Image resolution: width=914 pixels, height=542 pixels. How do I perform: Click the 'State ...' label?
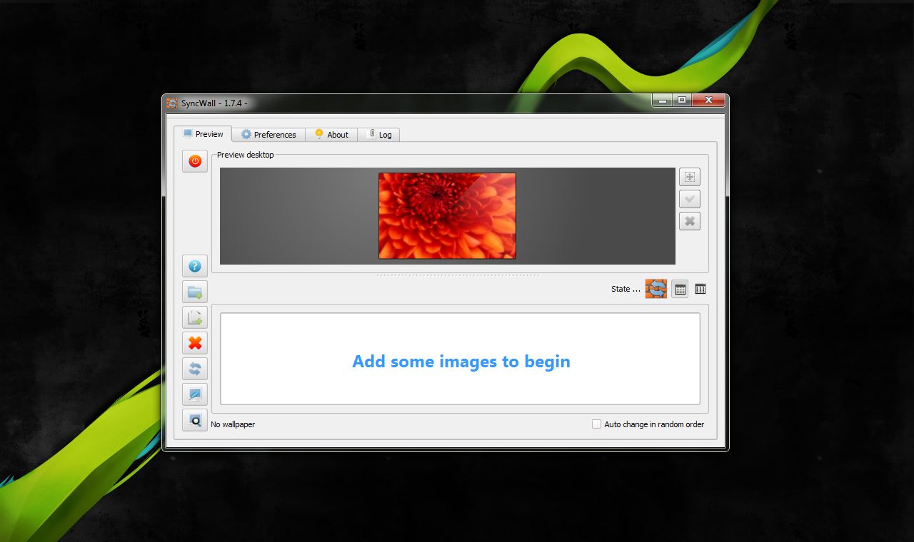[626, 289]
